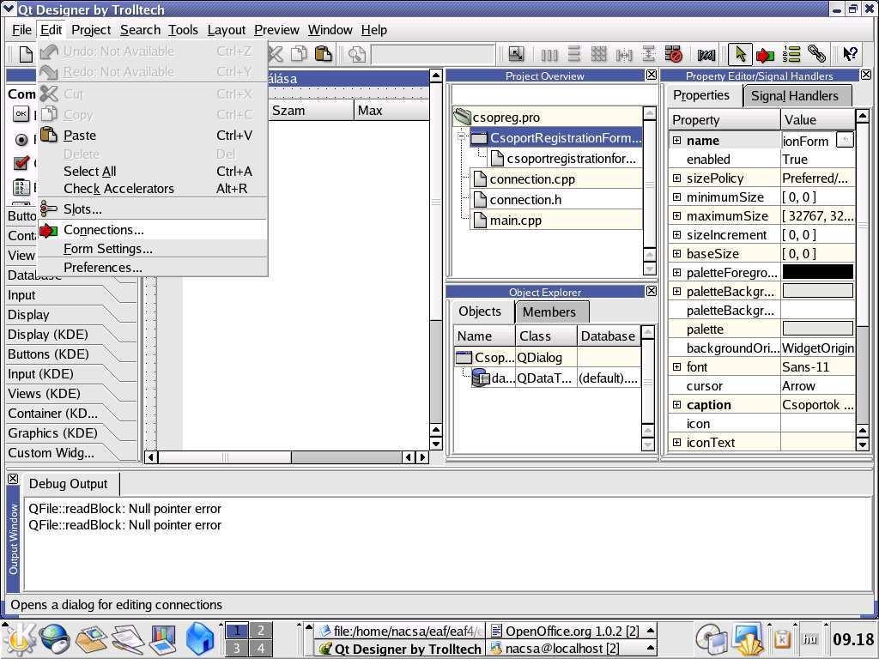Click the Paste clipboard icon in the toolbar

pyautogui.click(x=323, y=54)
